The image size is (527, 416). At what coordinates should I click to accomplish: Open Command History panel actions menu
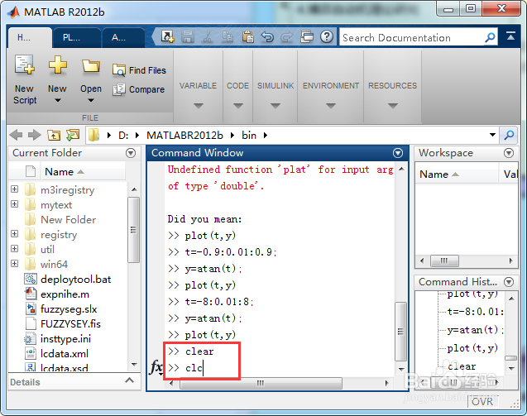pyautogui.click(x=509, y=281)
